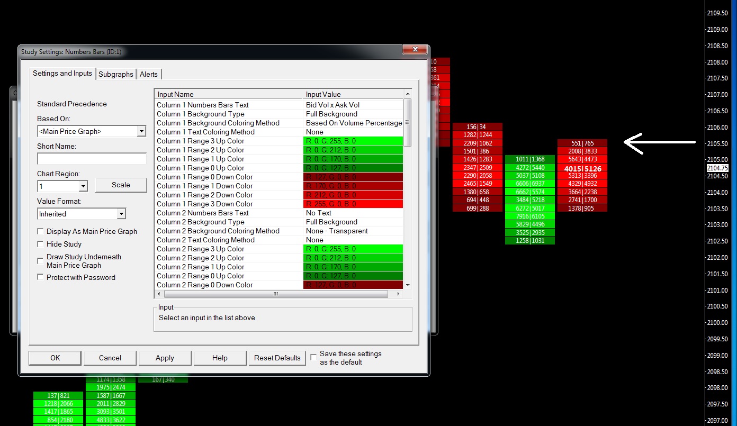Viewport: 737px width, 426px height.
Task: Click chart cell 1011|1368
Action: pos(530,159)
